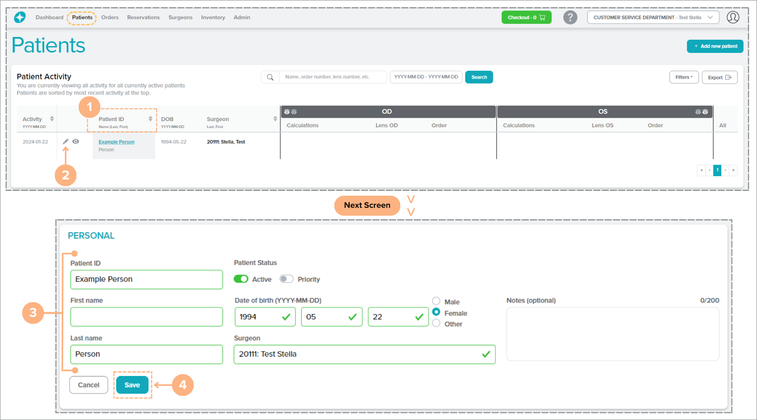The height and width of the screenshot is (420, 757).
Task: Go to the Orders menu item
Action: pyautogui.click(x=110, y=17)
